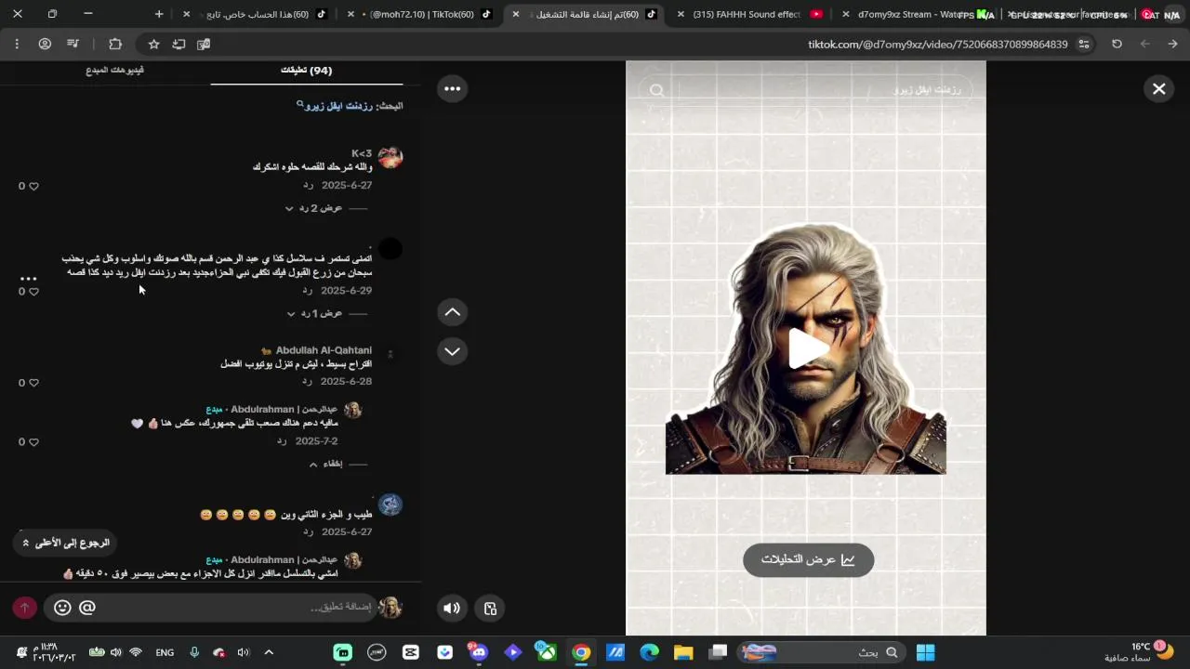Like the creator's 2025-7-2 reply

(34, 442)
